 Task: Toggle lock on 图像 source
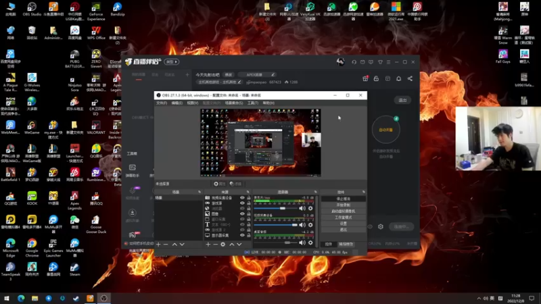click(x=248, y=214)
